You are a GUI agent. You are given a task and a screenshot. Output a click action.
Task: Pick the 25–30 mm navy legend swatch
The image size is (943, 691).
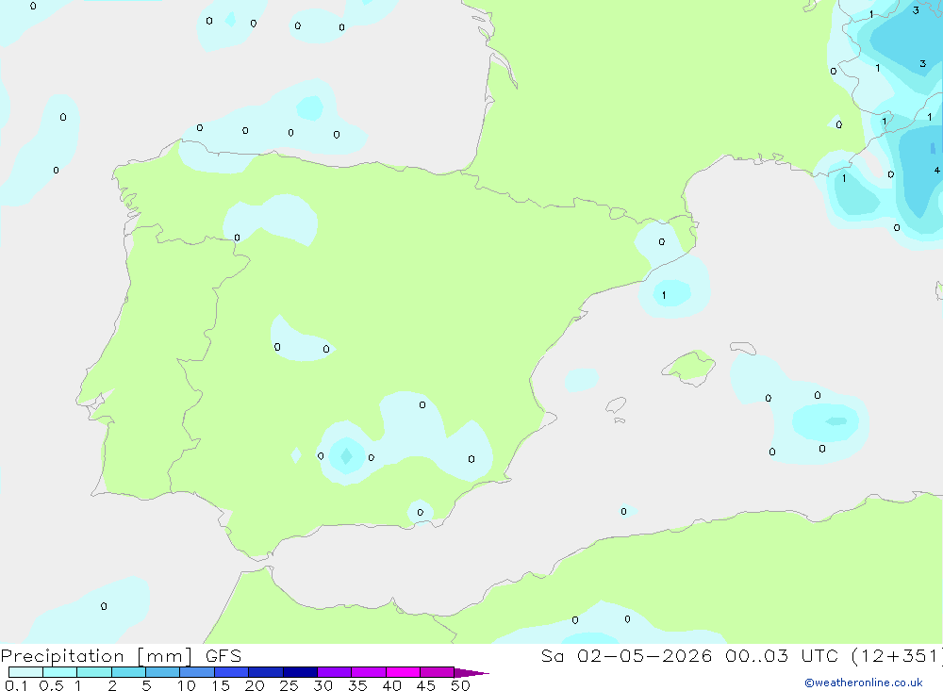(300, 672)
